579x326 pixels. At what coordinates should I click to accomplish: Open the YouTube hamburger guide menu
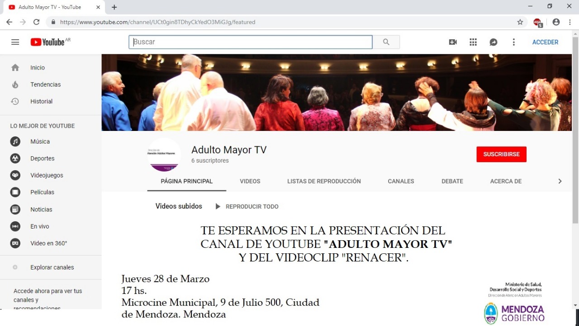15,42
